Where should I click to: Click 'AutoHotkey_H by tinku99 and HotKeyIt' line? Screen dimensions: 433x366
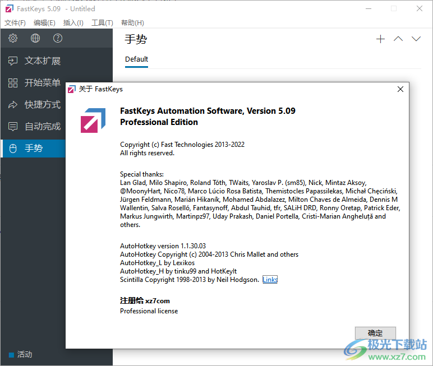pyautogui.click(x=178, y=271)
